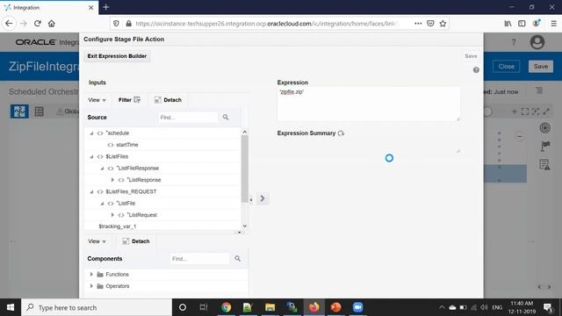
Task: Expand the ListRequest node
Action: (x=112, y=215)
